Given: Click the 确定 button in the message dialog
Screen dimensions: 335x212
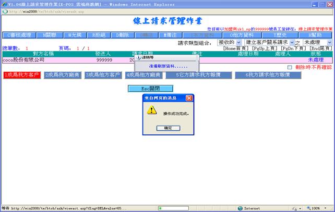Looking at the screenshot, I should pos(167,128).
